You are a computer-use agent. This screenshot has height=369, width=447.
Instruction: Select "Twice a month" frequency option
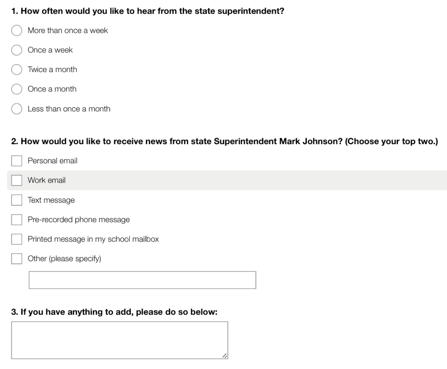[17, 69]
